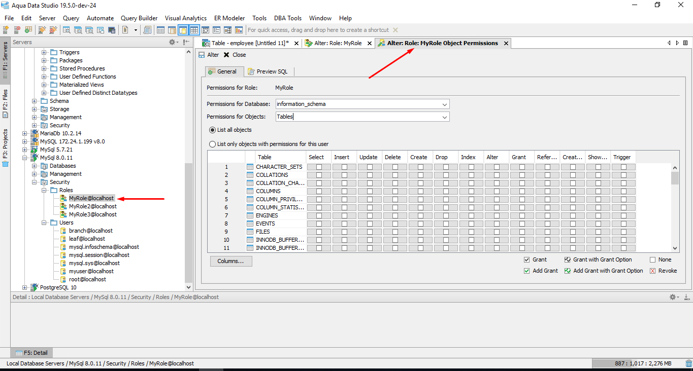693x371 pixels.
Task: Click the MyRole2@localhost role icon
Action: click(x=63, y=206)
